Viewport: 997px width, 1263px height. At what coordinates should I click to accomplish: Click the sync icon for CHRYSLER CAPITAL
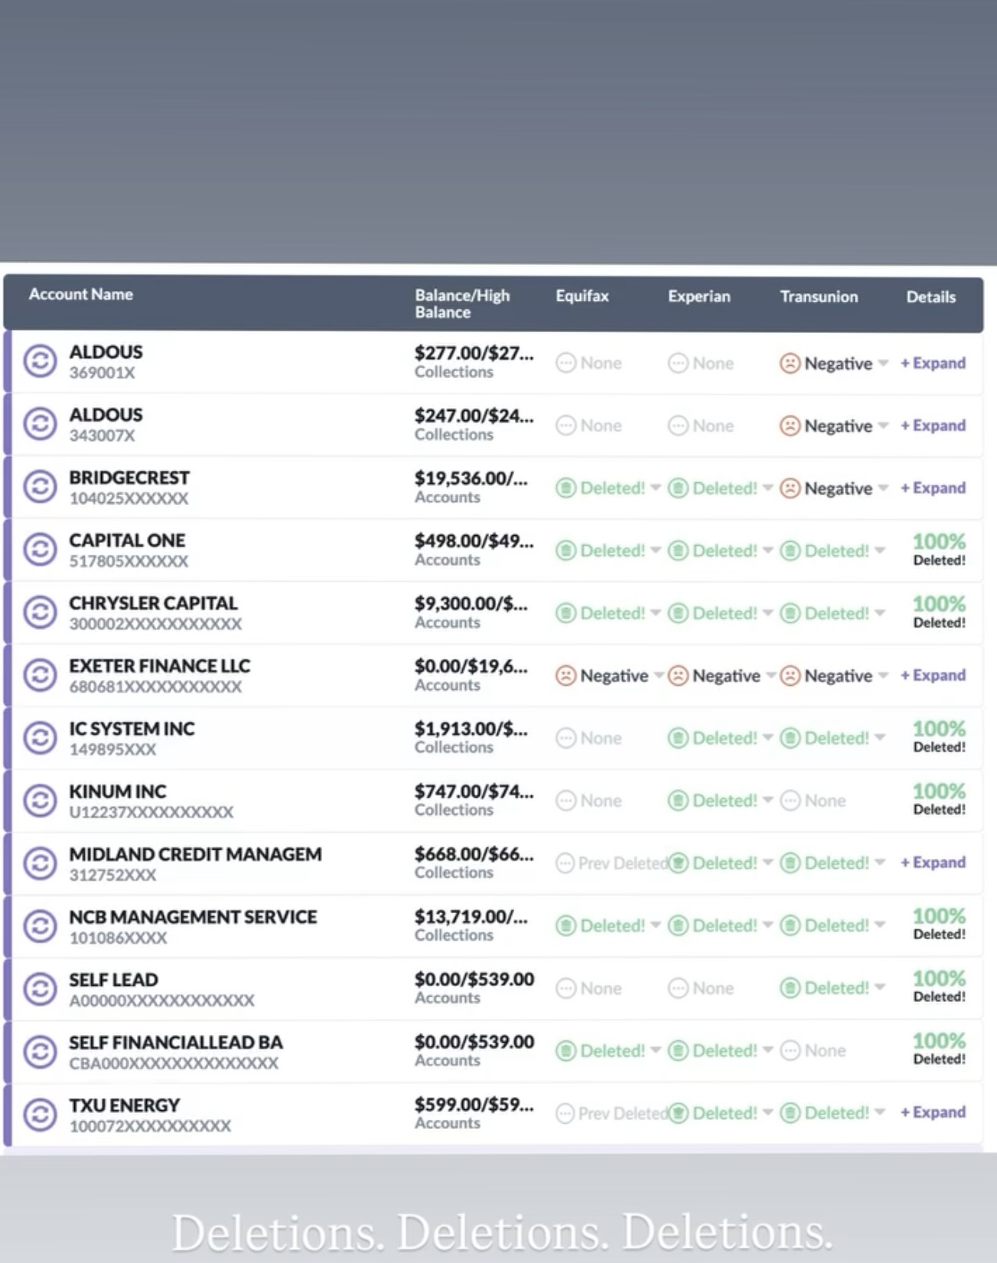click(40, 612)
